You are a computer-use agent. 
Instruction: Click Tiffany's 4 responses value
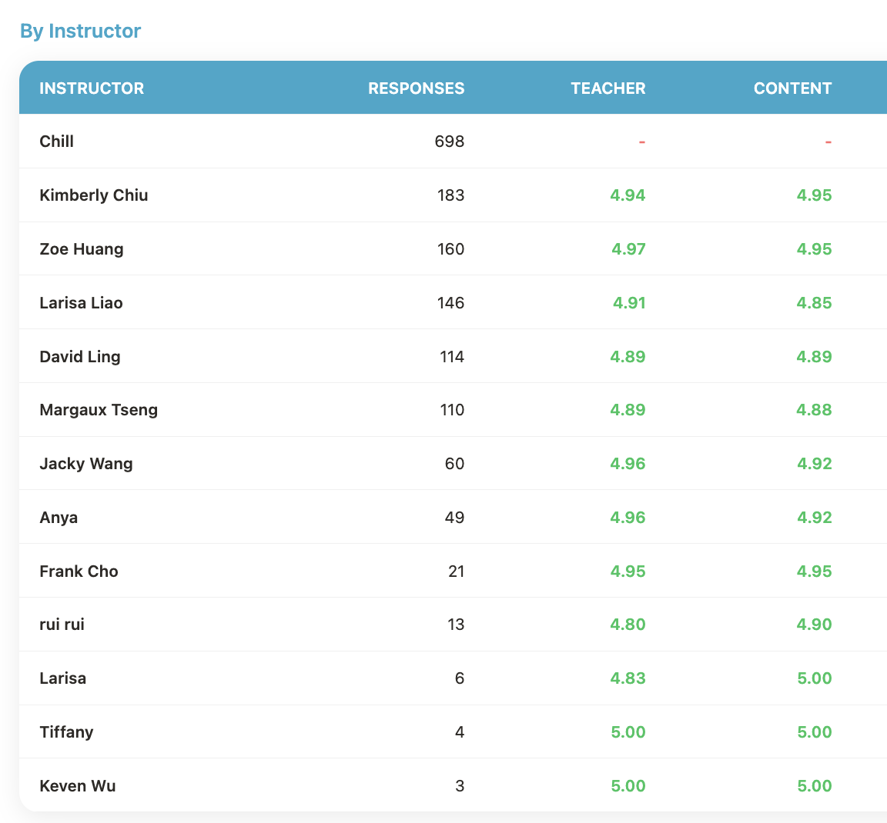[x=460, y=732]
